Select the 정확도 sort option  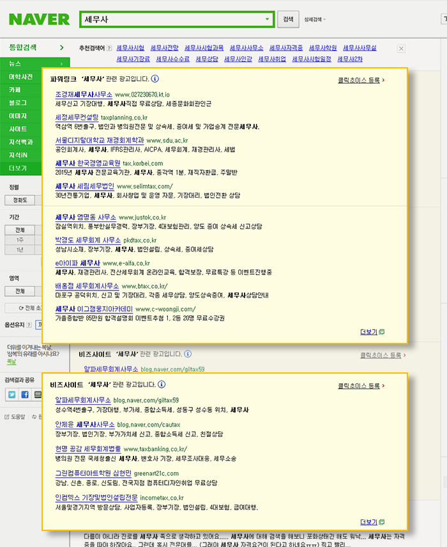(x=20, y=200)
